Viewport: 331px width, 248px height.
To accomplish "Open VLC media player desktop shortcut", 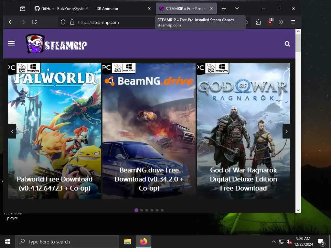I will [x=12, y=216].
